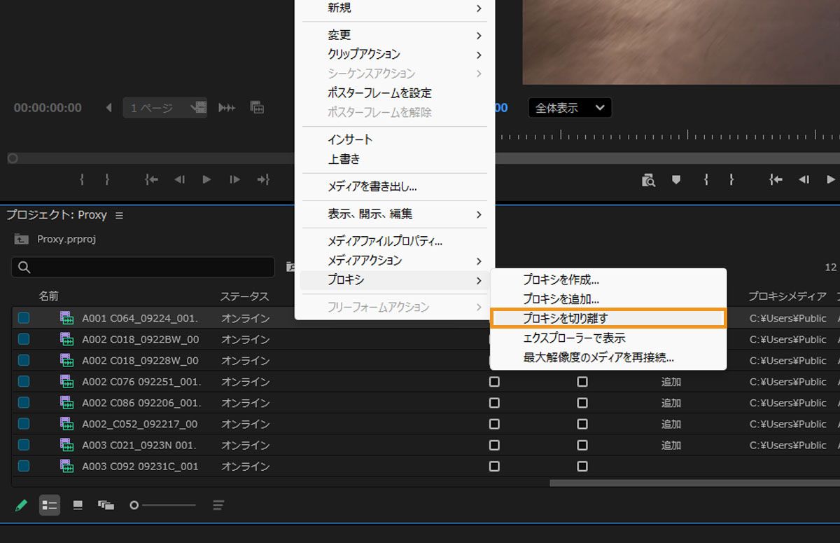Open the sort options icon in Project panel
840x543 pixels.
[218, 505]
